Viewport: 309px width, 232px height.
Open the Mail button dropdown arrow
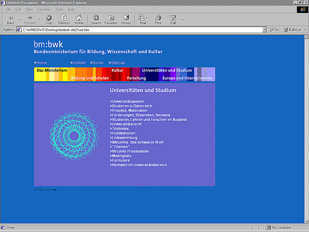pos(147,18)
